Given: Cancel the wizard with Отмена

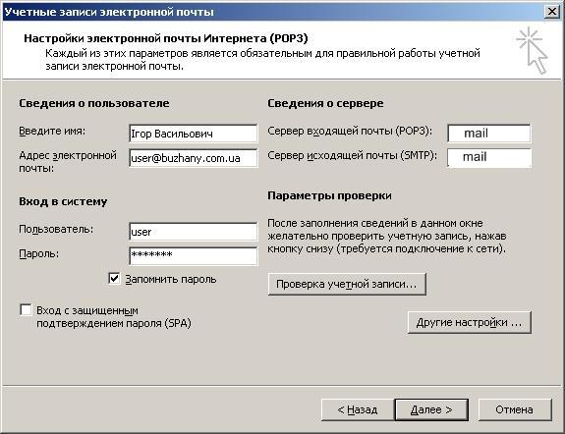Looking at the screenshot, I should tap(515, 409).
